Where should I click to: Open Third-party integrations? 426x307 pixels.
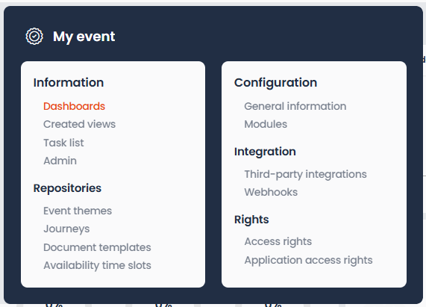[x=306, y=174]
